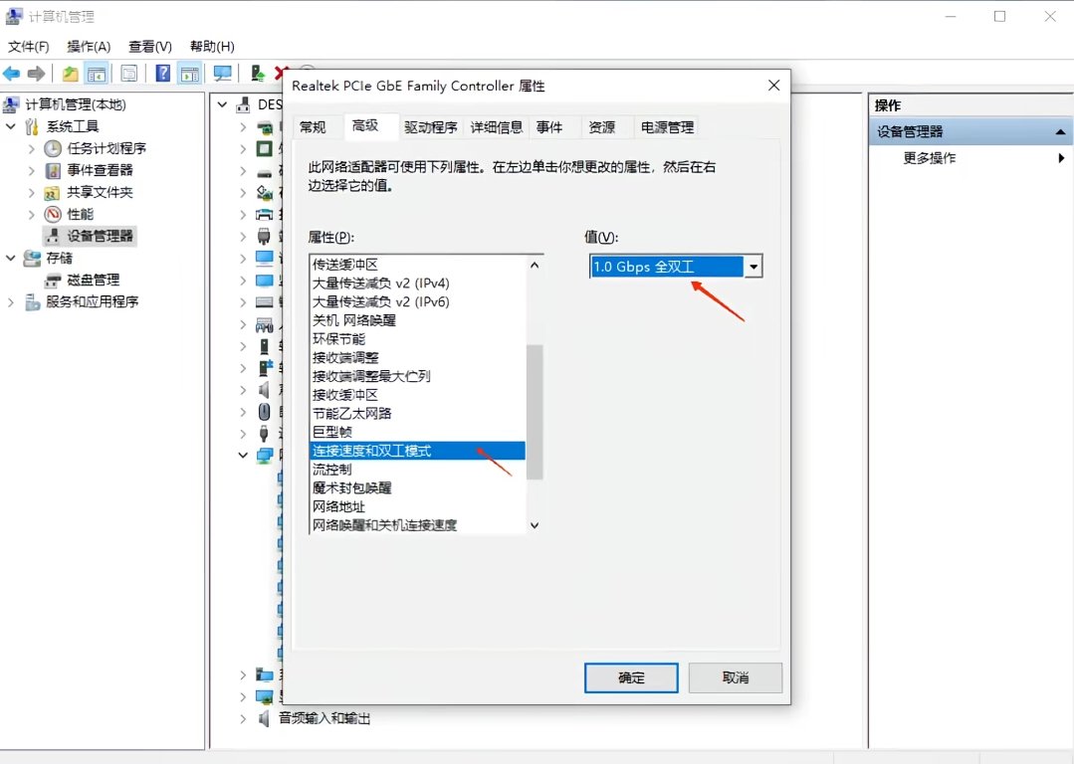
Task: Select the 计算机管理(本地) root icon
Action: 12,104
